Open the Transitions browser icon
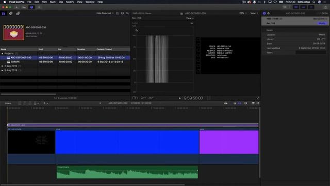 pos(258,103)
